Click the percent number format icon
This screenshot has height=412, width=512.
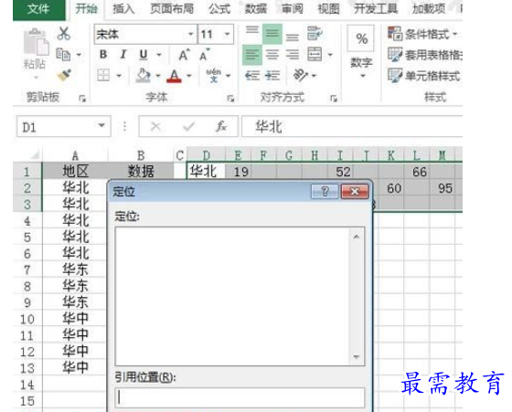361,38
